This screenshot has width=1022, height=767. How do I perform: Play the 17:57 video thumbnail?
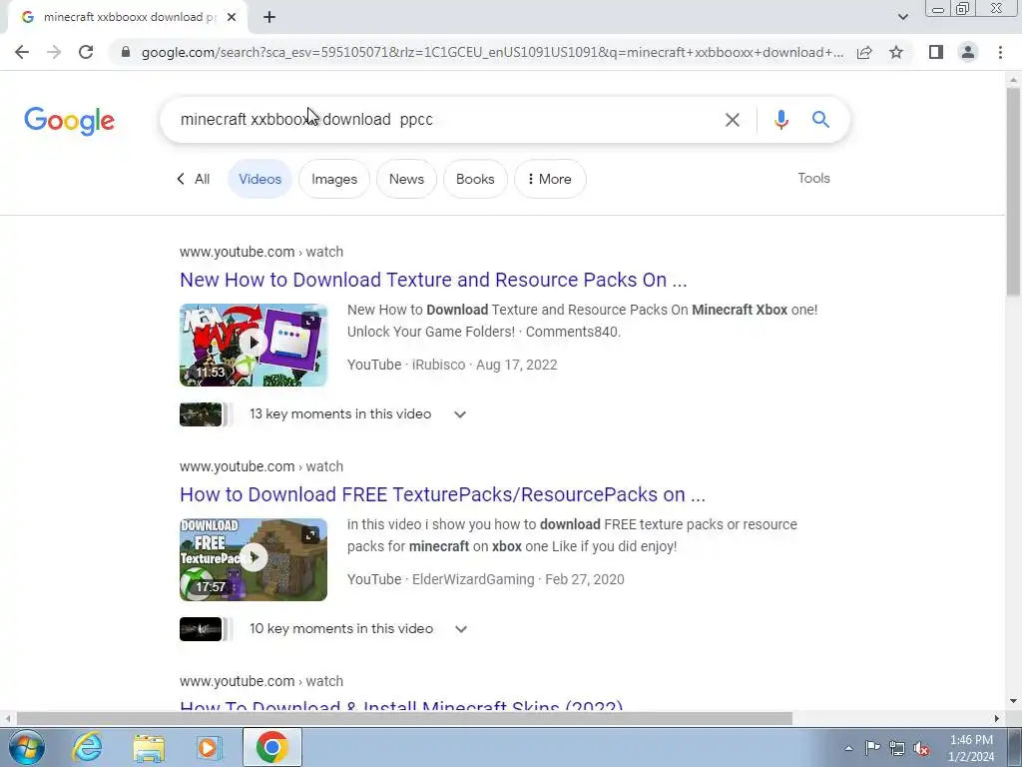(253, 558)
